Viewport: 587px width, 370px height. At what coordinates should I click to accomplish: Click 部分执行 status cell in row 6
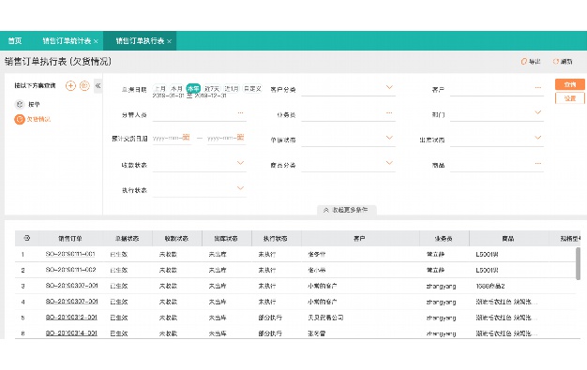click(270, 333)
